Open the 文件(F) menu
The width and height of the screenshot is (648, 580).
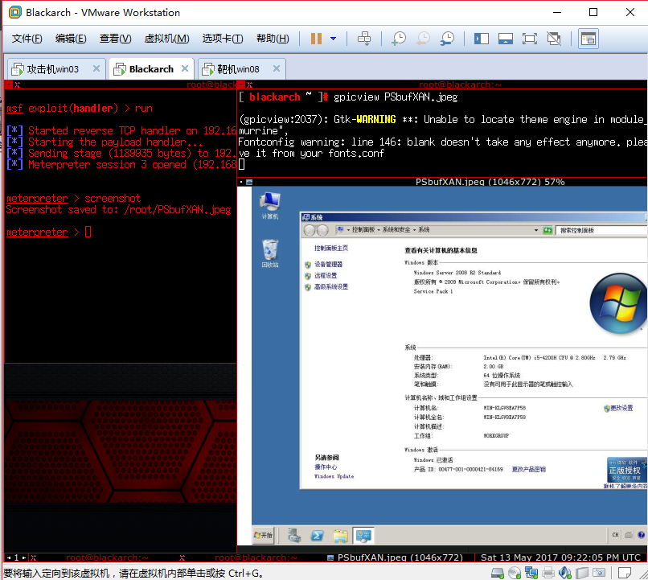pyautogui.click(x=27, y=39)
